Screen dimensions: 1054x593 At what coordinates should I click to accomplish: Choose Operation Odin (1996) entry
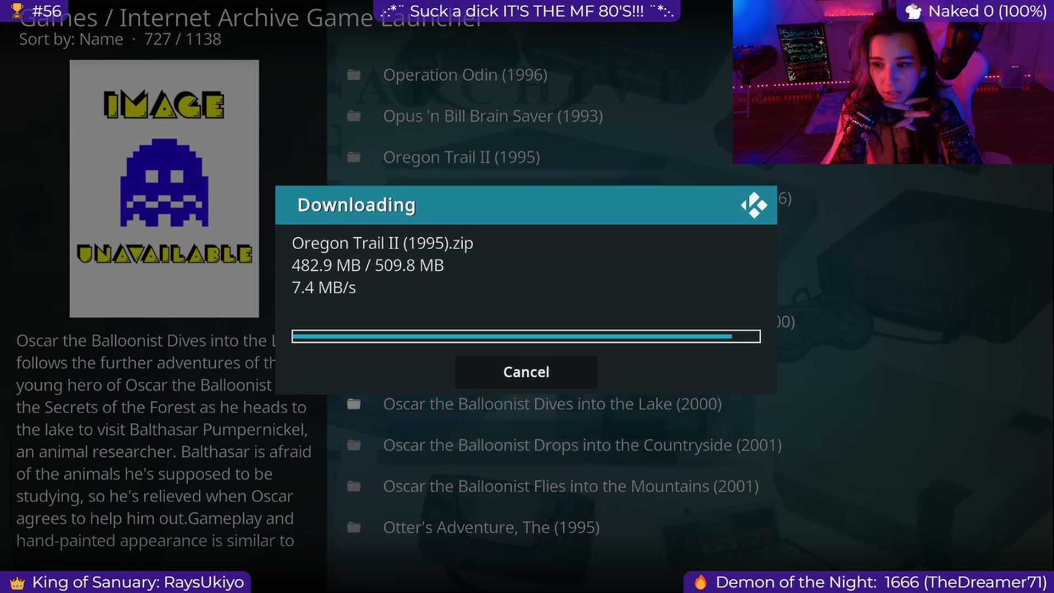[x=465, y=75]
